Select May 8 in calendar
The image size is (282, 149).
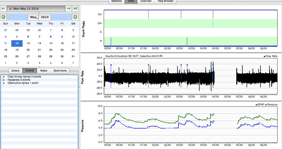tap(51, 37)
